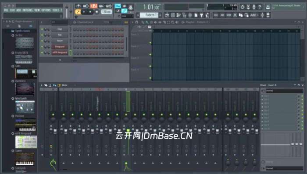Open the PoiZone plugin thumbnail

tap(25, 125)
